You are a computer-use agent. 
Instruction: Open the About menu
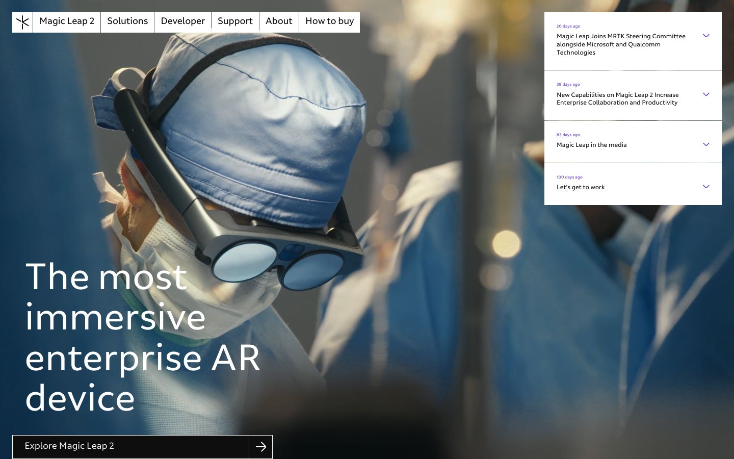[x=279, y=22]
